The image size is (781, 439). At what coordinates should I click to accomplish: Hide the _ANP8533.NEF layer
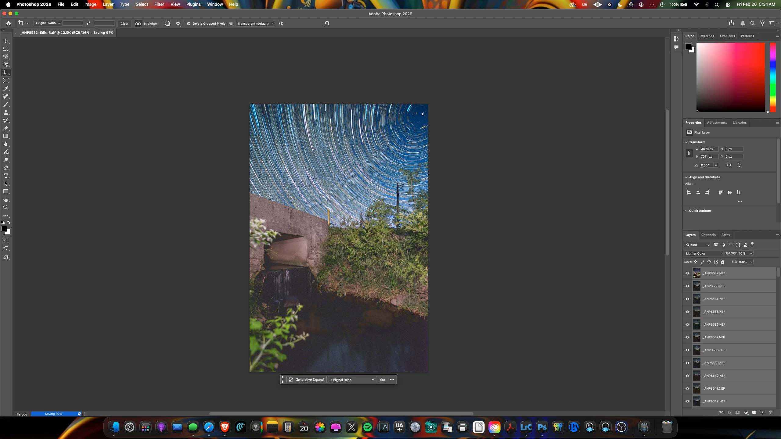click(x=687, y=286)
